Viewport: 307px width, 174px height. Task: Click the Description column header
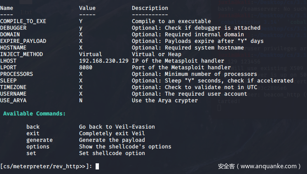(x=150, y=8)
